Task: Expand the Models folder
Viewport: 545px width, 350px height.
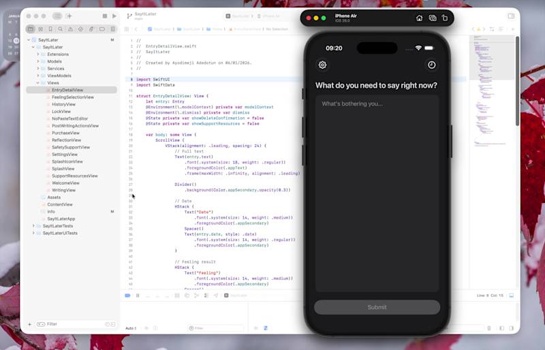Action: click(38, 61)
